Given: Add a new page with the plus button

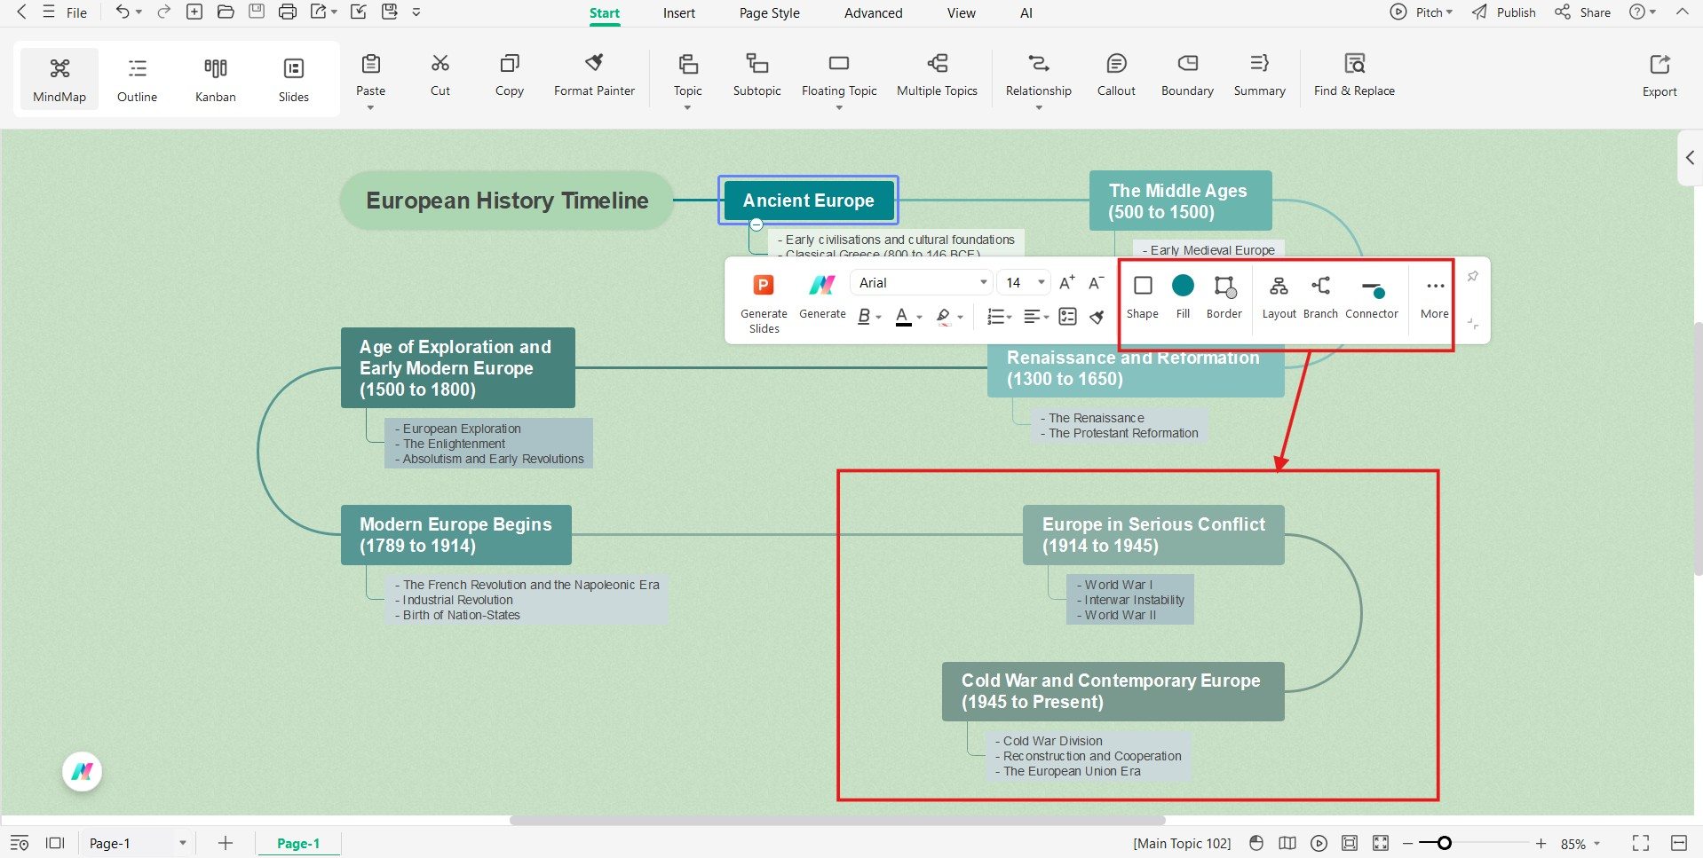Looking at the screenshot, I should click(226, 843).
